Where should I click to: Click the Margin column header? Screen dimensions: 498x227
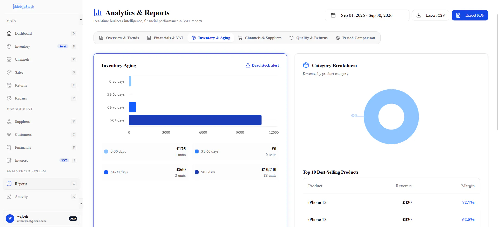click(x=468, y=186)
